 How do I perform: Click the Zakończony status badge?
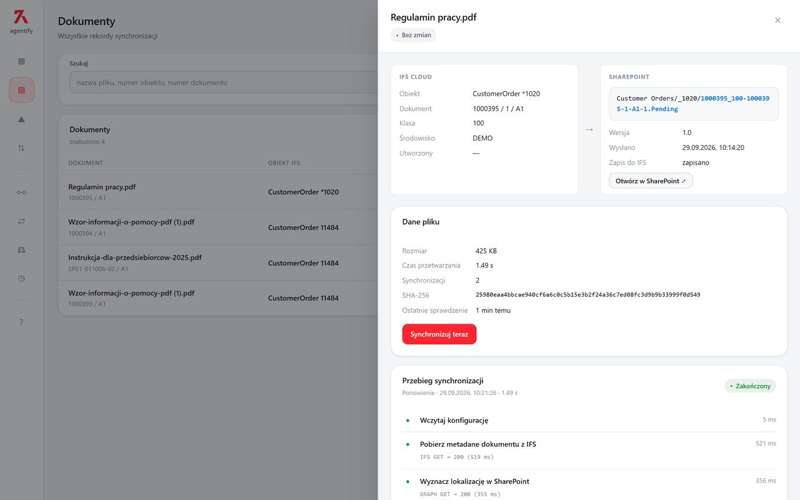750,386
